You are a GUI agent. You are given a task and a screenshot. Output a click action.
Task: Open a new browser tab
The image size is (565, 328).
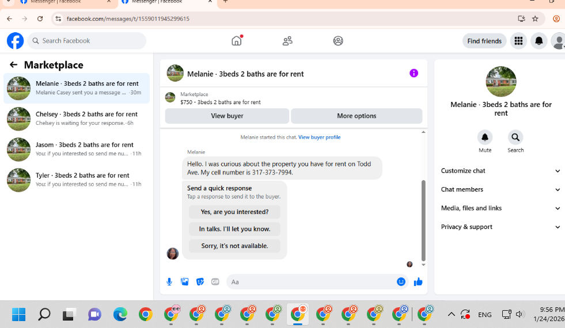click(225, 2)
